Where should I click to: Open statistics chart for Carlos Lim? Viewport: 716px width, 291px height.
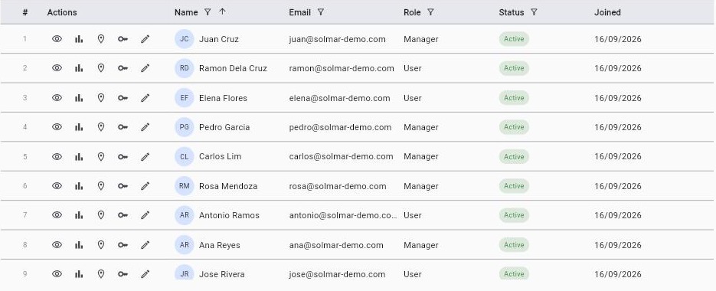tap(79, 157)
